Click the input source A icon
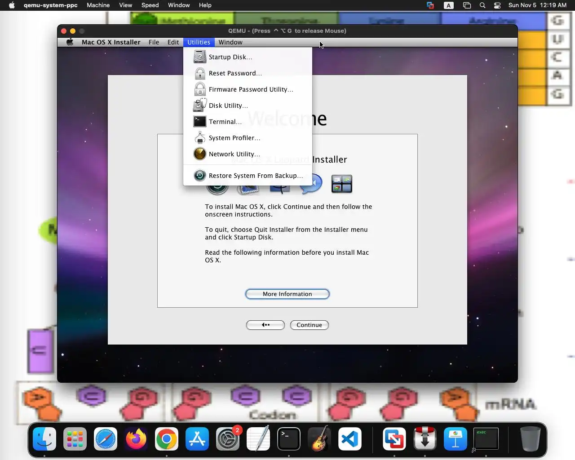575x460 pixels. point(449,5)
